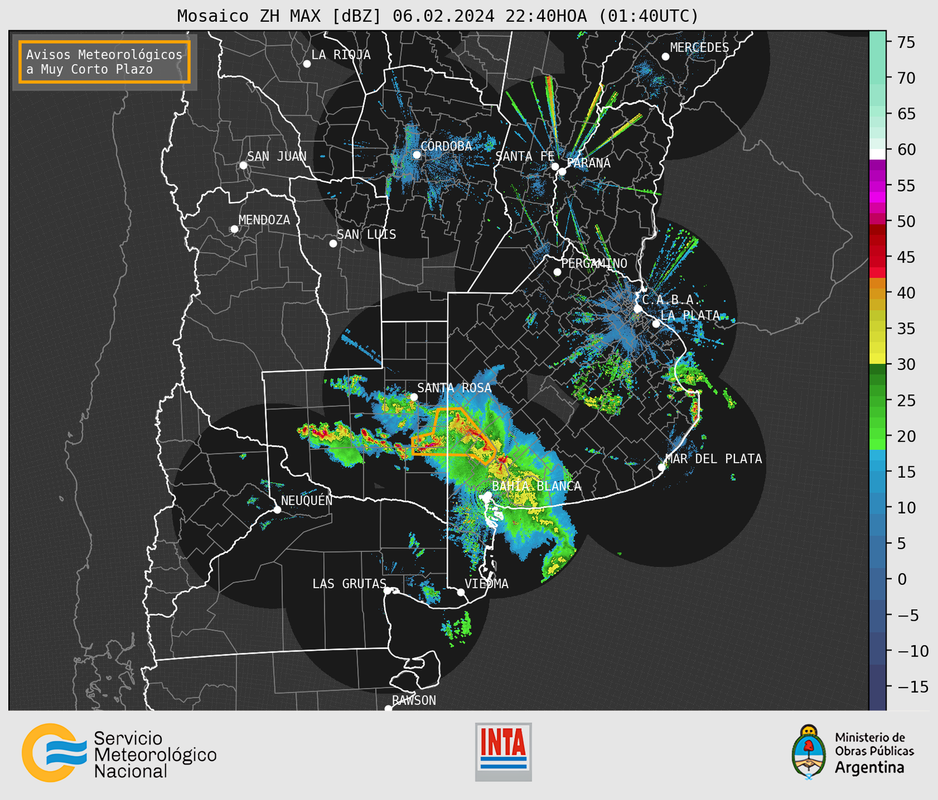Click the magenta 55 dBZ band of colorbar
Viewport: 938px width, 800px height.
(x=877, y=186)
